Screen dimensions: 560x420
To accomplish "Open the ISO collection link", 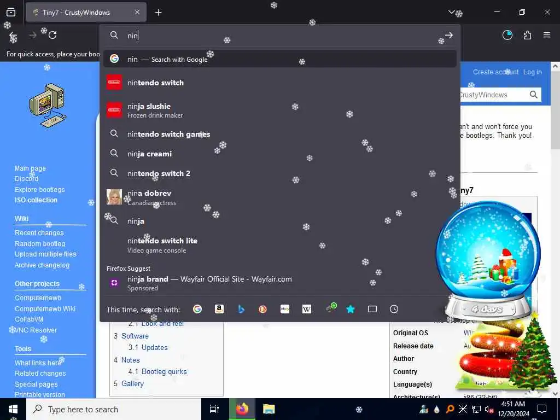I will (x=36, y=200).
